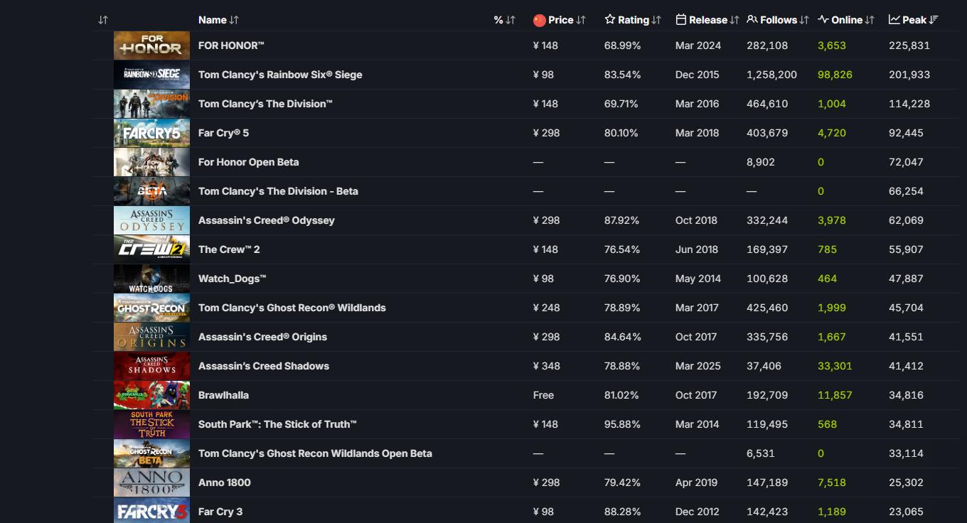Image resolution: width=967 pixels, height=523 pixels.
Task: Open The Crew 2 cover image
Action: tap(151, 249)
